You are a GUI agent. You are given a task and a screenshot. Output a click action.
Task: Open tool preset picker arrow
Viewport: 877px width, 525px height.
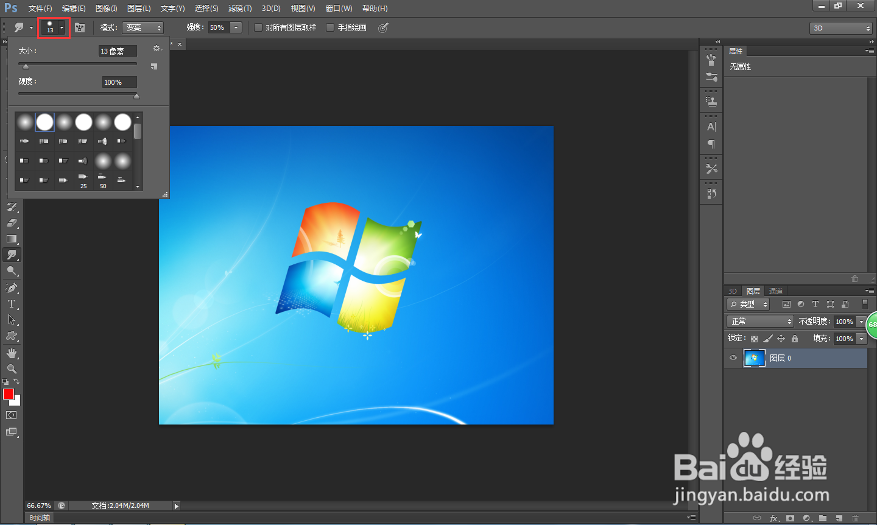tap(31, 27)
